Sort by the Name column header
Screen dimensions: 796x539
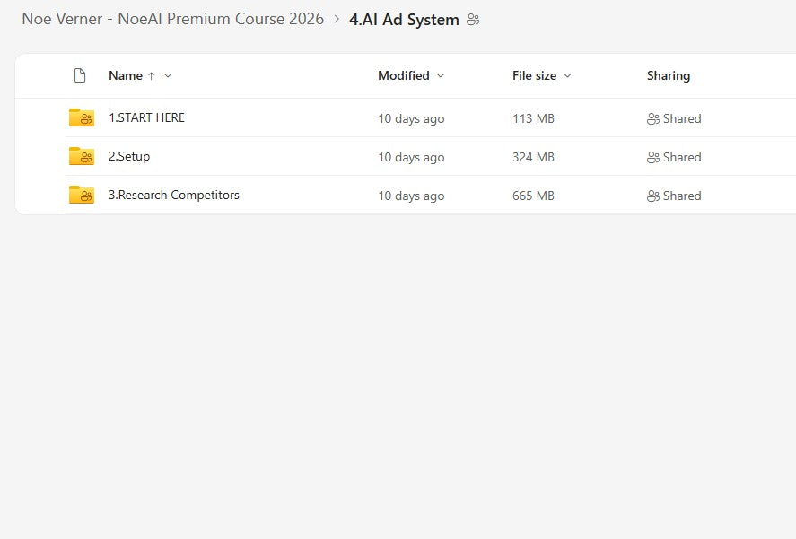pyautogui.click(x=126, y=75)
